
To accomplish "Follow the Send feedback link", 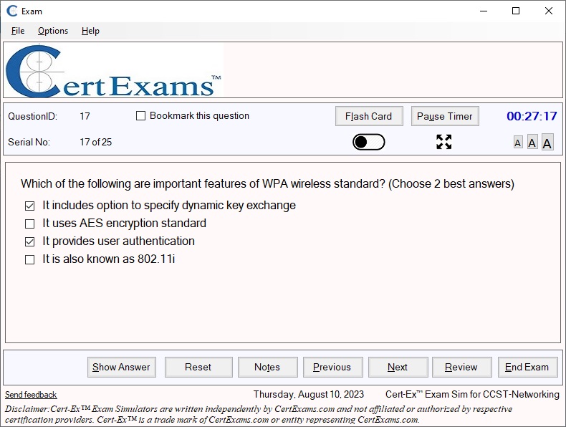I will click(x=31, y=395).
